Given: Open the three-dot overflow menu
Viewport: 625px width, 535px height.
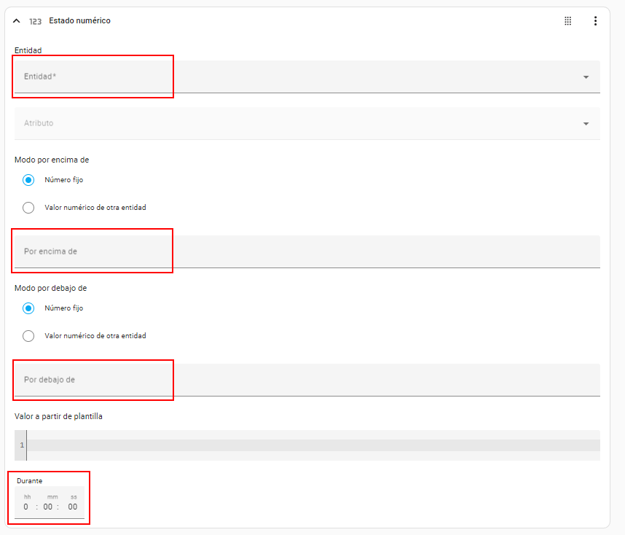Looking at the screenshot, I should [x=595, y=21].
